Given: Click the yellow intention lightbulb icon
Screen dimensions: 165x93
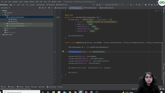Looking at the screenshot, I should pos(63,51).
